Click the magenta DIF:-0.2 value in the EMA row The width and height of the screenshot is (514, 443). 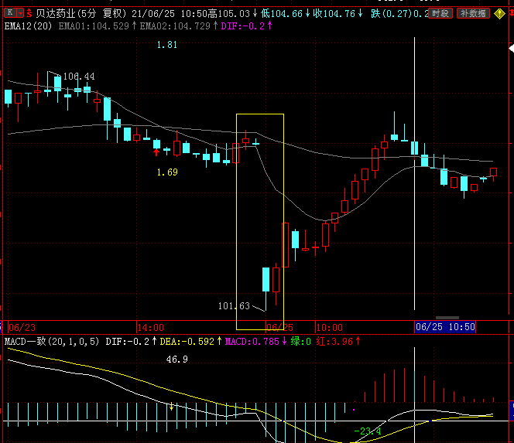243,26
